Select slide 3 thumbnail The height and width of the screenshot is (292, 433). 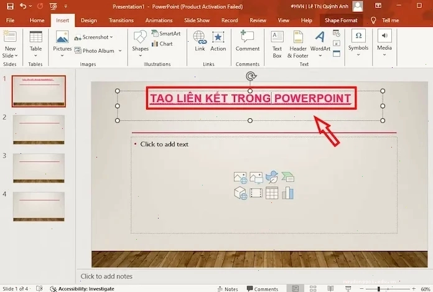[39, 168]
